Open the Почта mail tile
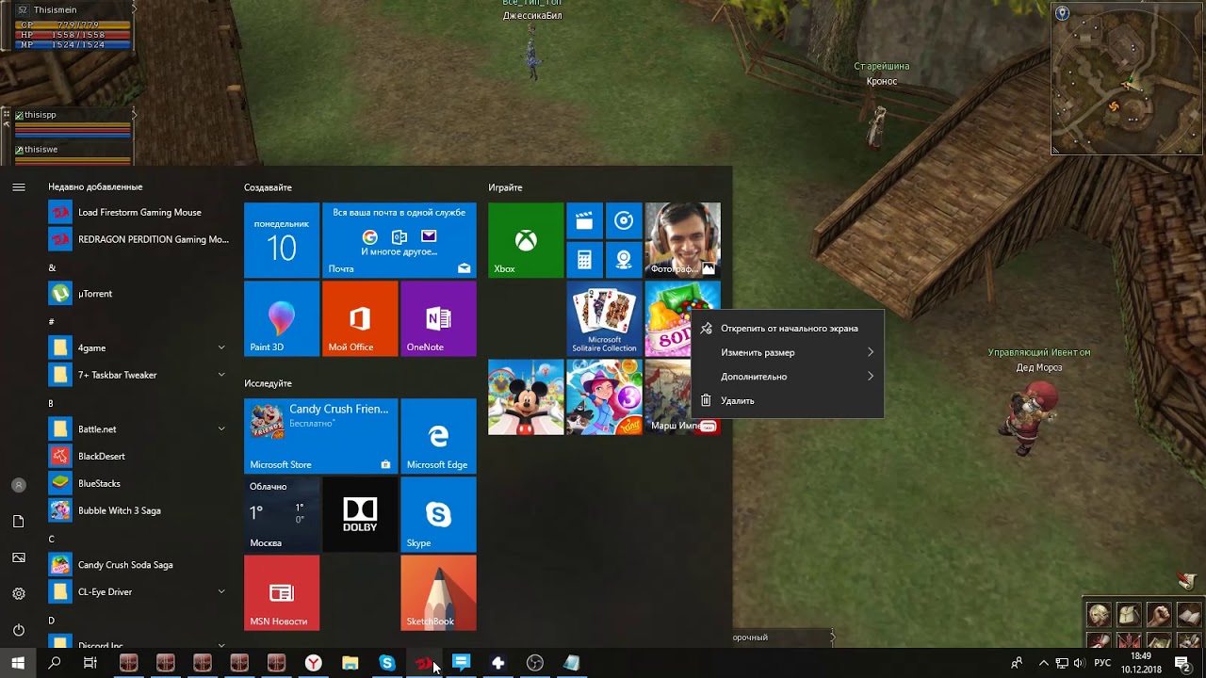 [399, 240]
